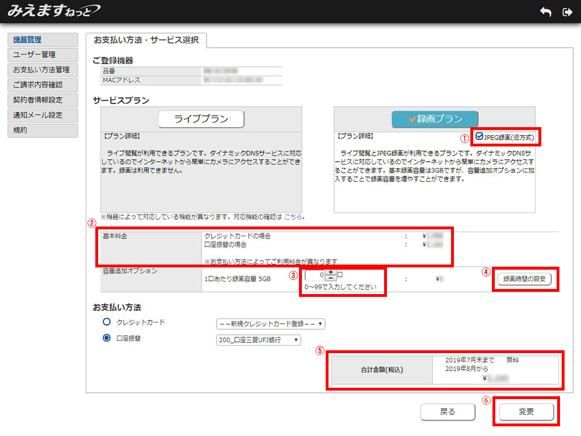Viewport: 581px width, 436px height.
Task: Open 機器管理 in the sidebar
Action: pos(43,40)
